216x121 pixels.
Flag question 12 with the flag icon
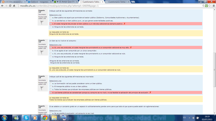point(41,23)
